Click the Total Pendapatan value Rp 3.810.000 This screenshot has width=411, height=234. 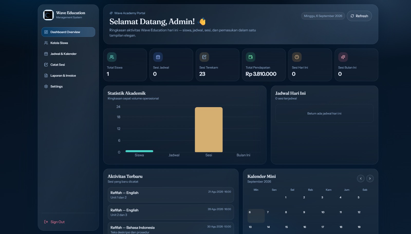pyautogui.click(x=261, y=74)
